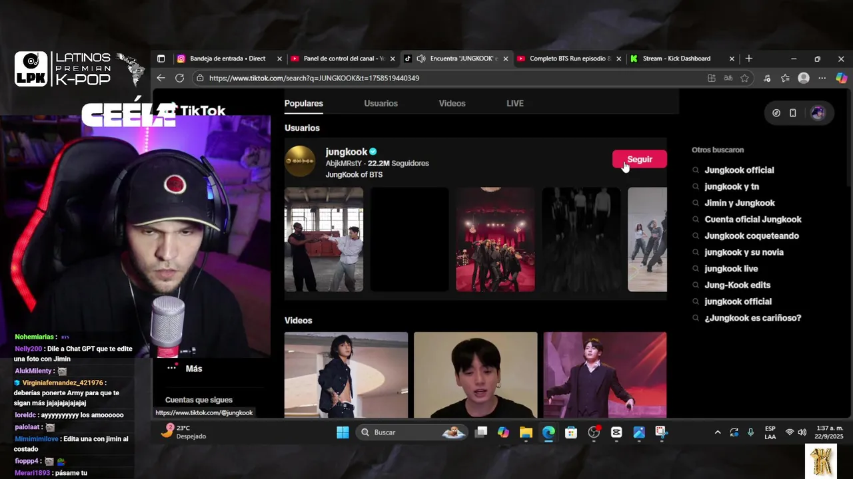Switch to Panel de control del canal tab
The image size is (853, 479).
(x=343, y=59)
